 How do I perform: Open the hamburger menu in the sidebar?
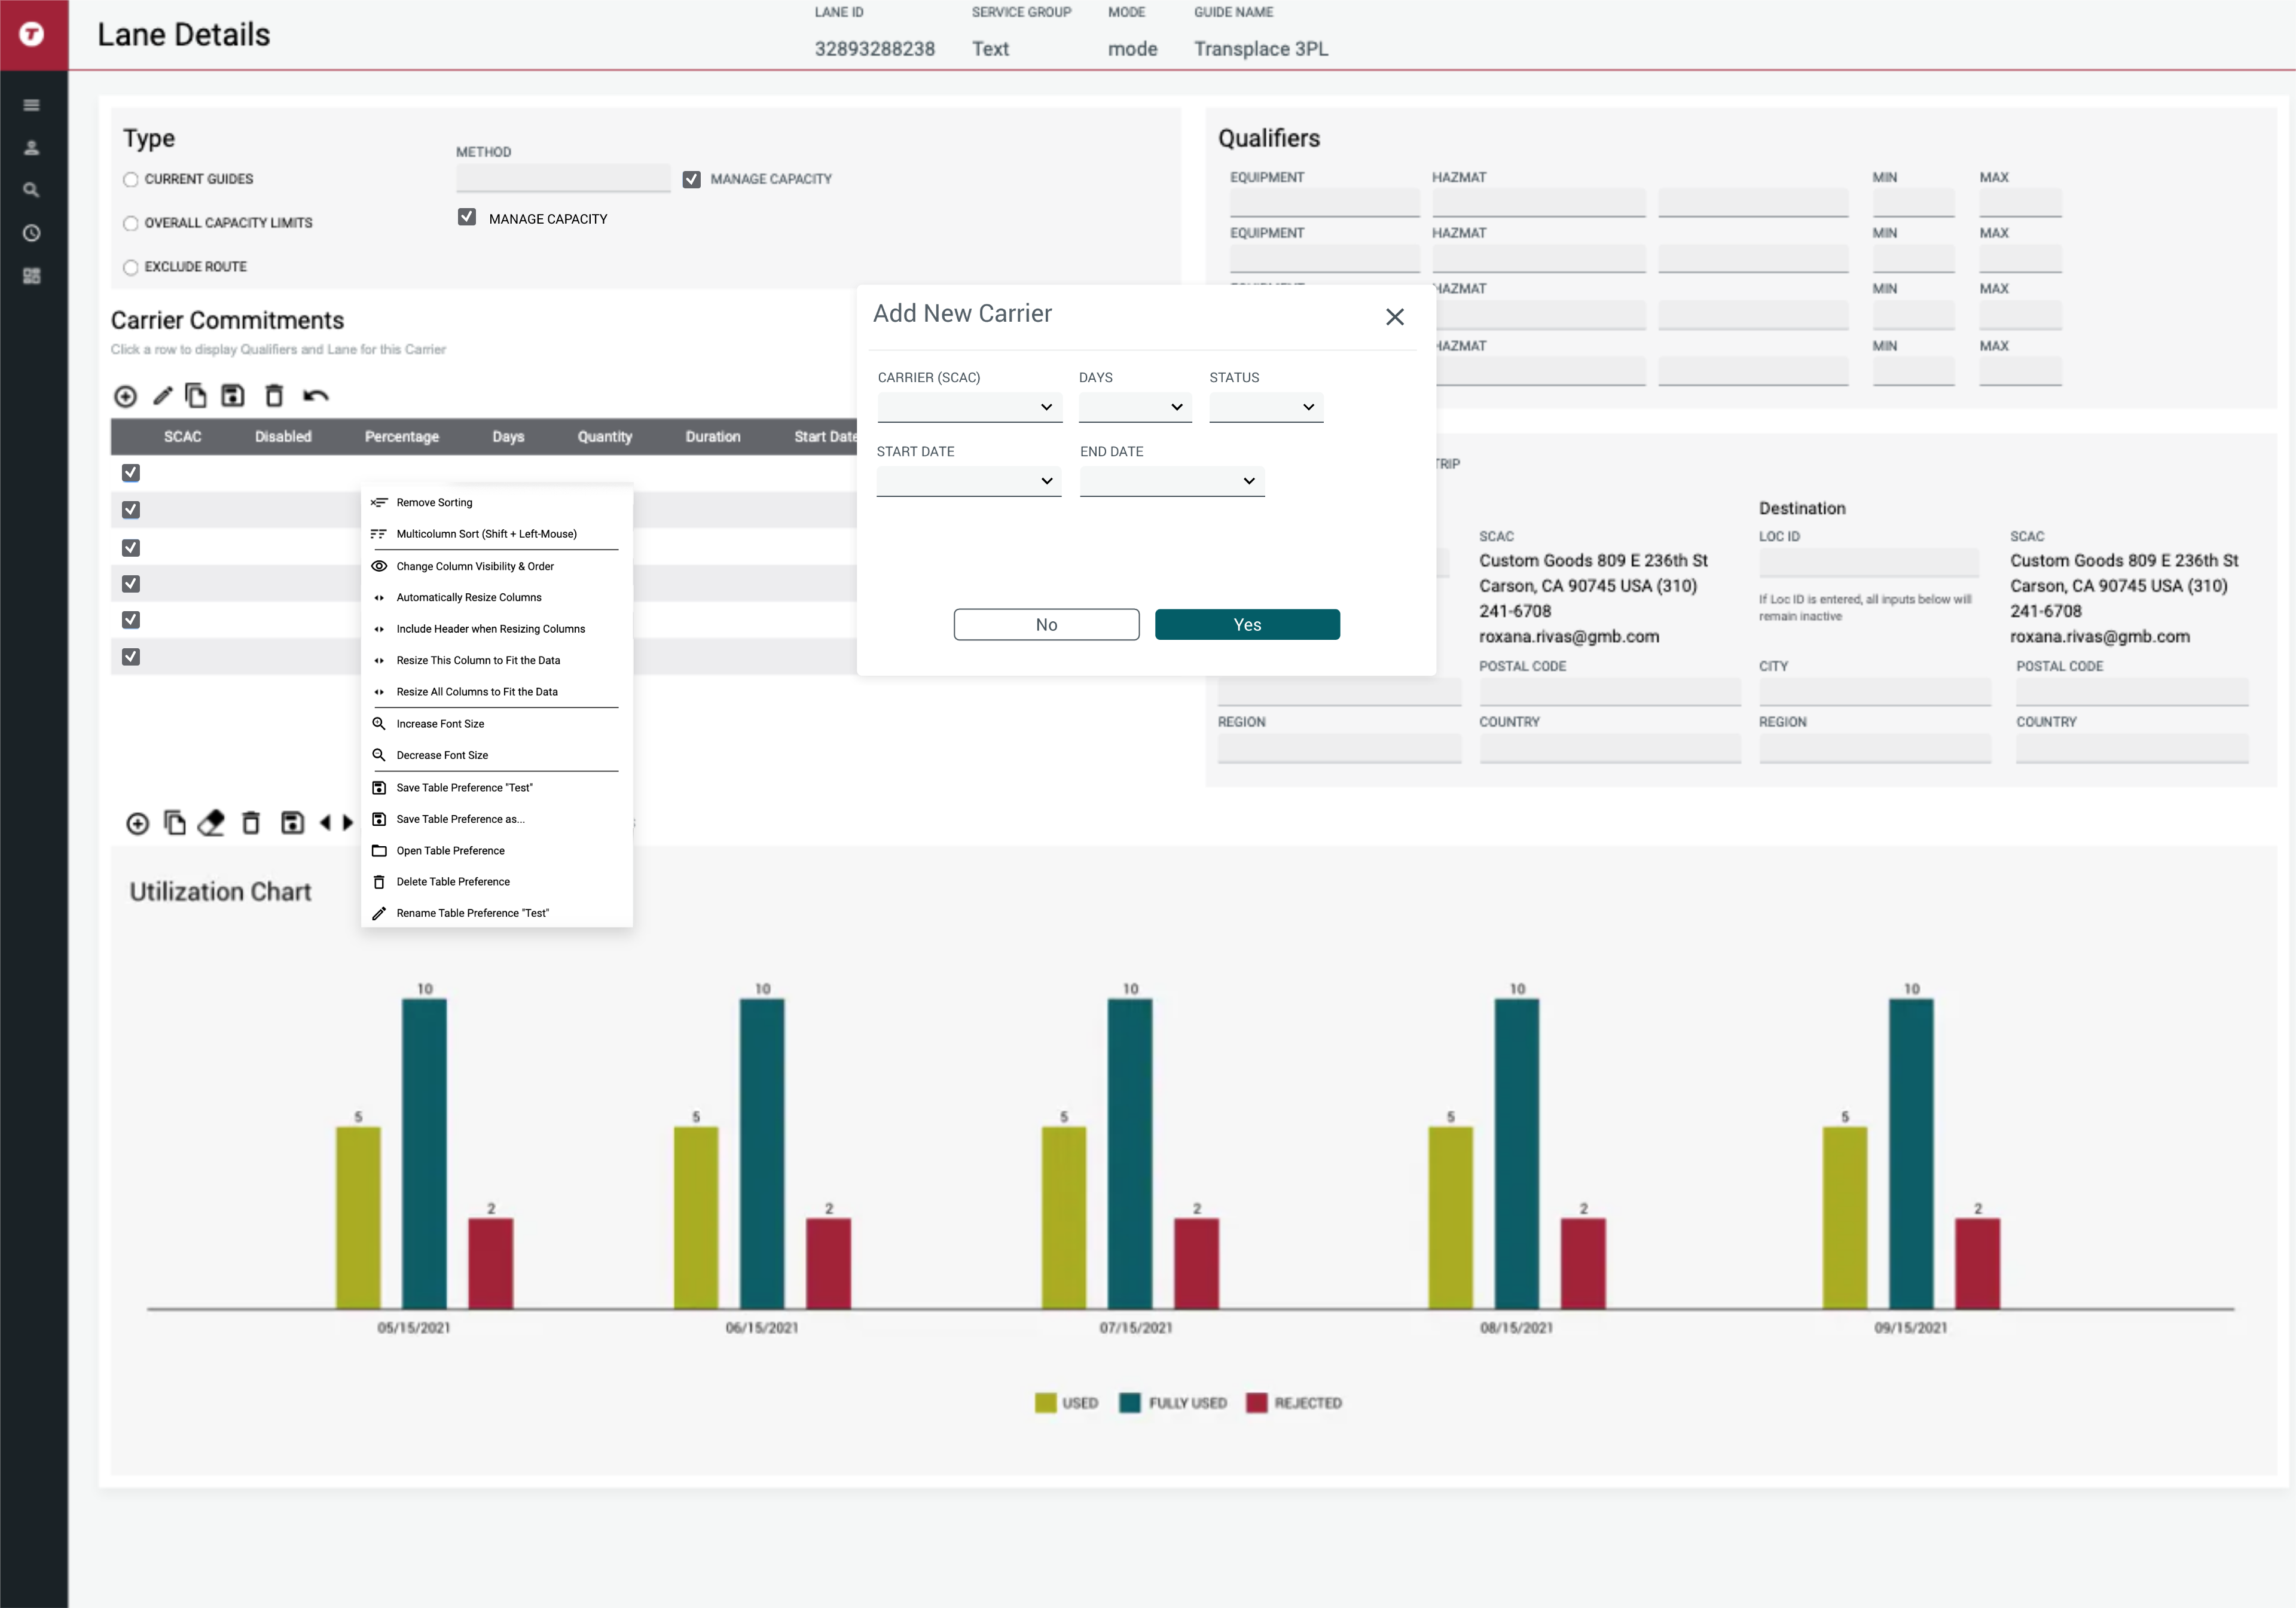[32, 105]
